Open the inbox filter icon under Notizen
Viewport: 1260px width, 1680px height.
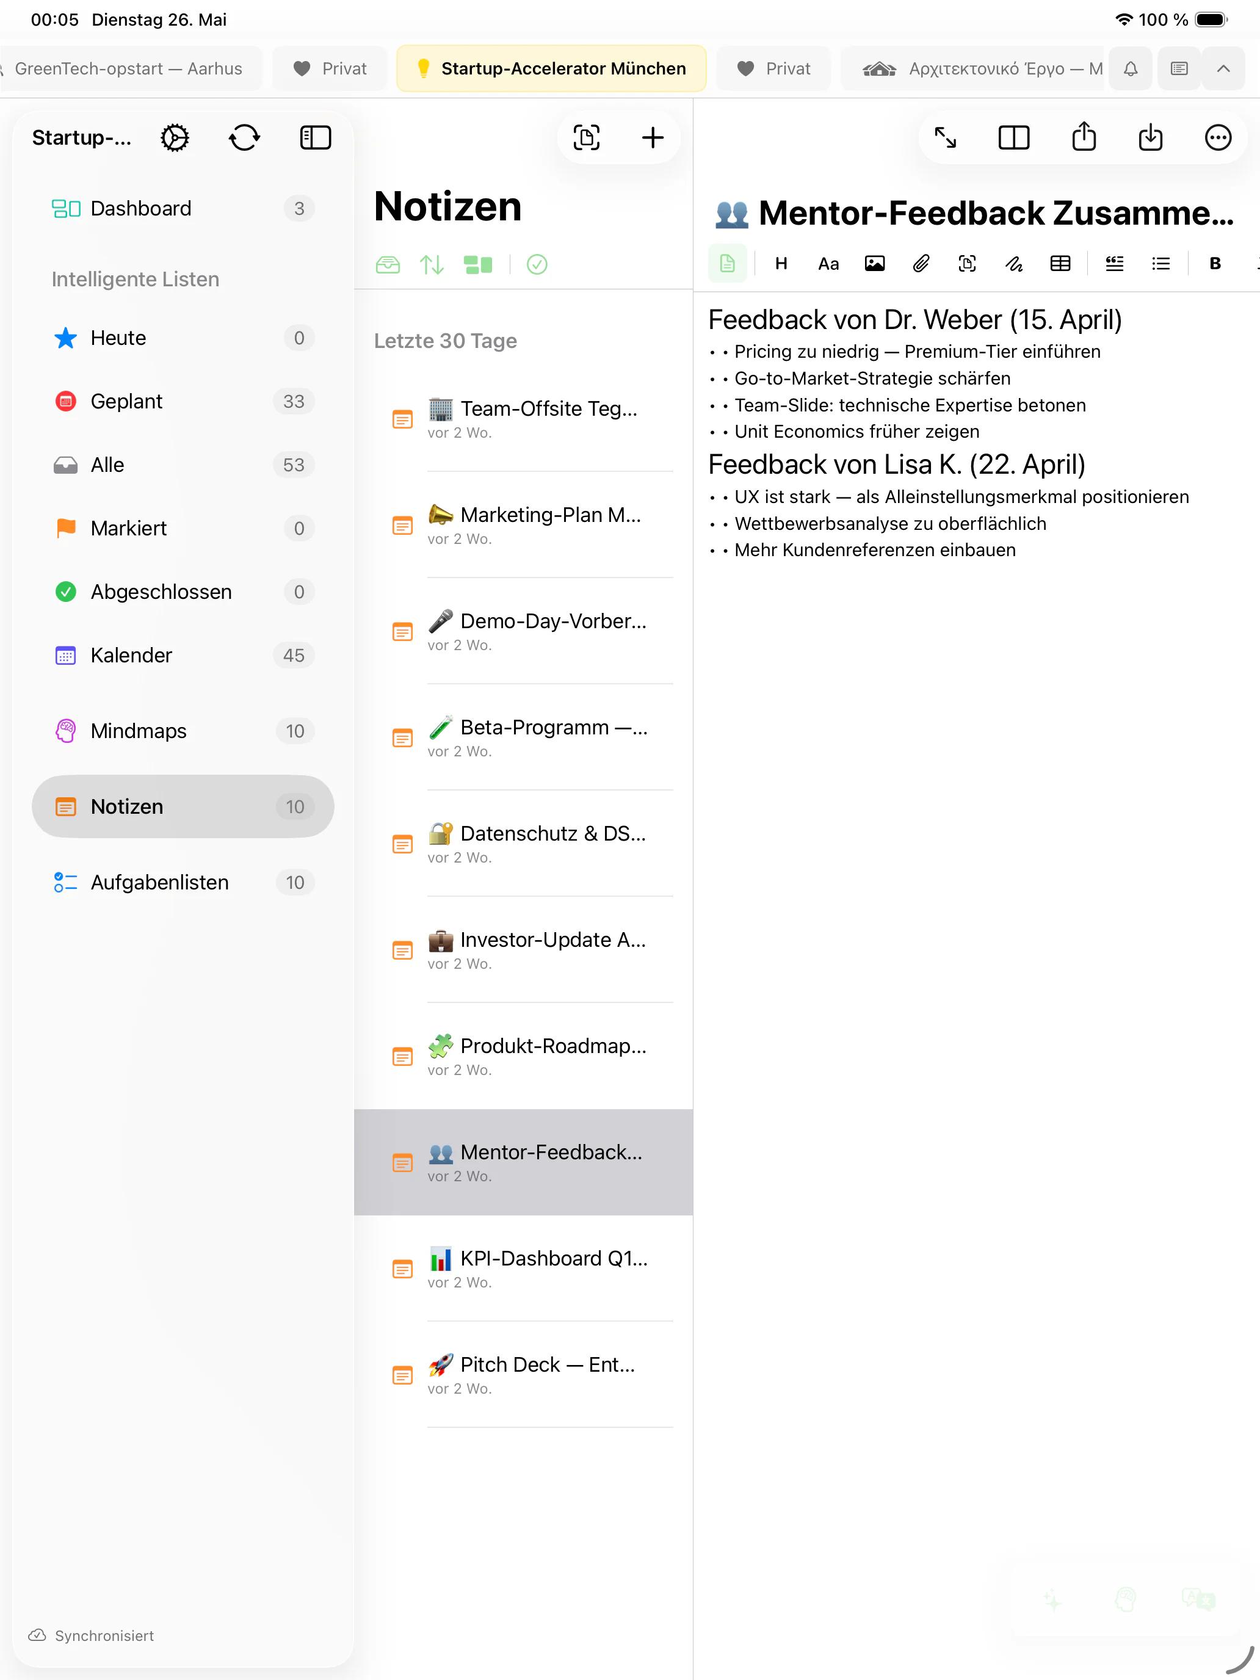388,264
